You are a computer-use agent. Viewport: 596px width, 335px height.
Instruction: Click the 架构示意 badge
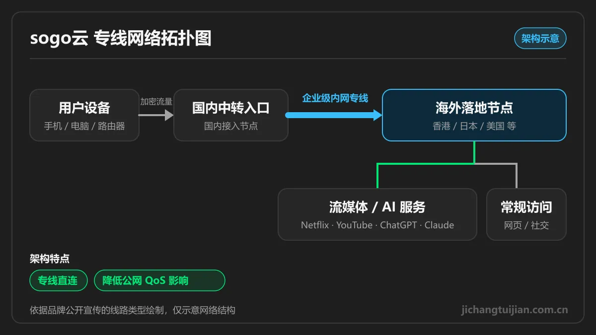click(x=540, y=38)
